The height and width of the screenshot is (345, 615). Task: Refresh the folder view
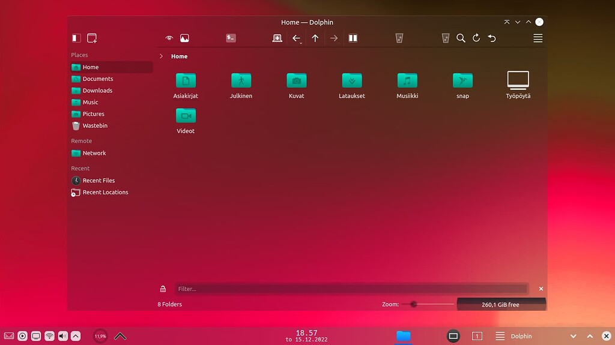point(476,38)
